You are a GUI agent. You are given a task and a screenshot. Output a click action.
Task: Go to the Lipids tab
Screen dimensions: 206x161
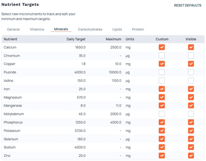coord(117,29)
